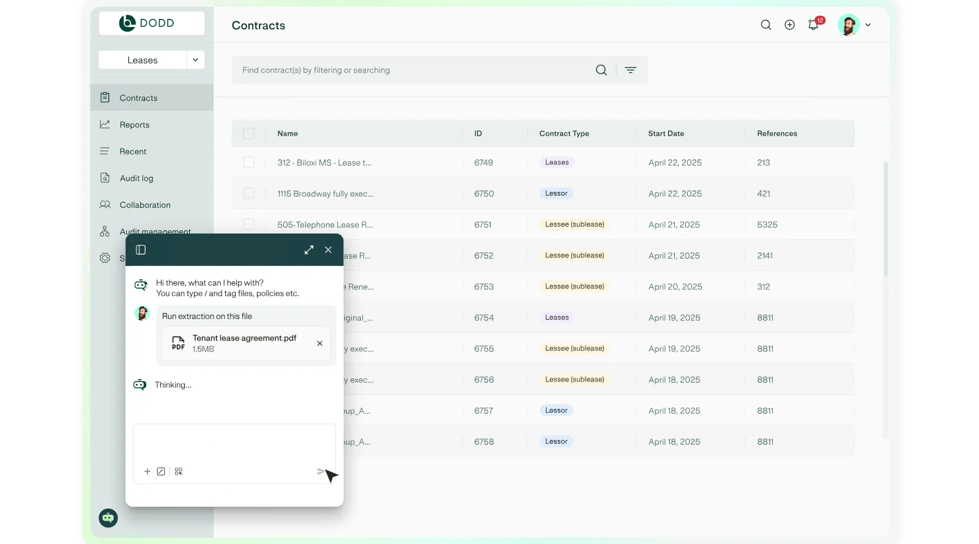Go to Reports in the sidebar

(x=135, y=125)
